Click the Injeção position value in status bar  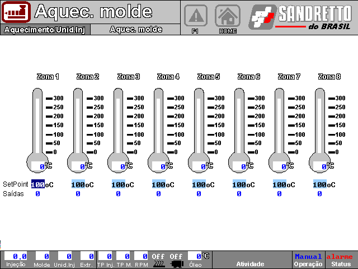point(16,256)
